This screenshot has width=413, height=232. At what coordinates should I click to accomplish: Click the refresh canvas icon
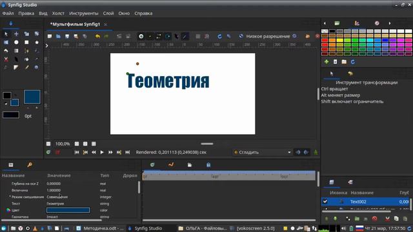(x=219, y=36)
